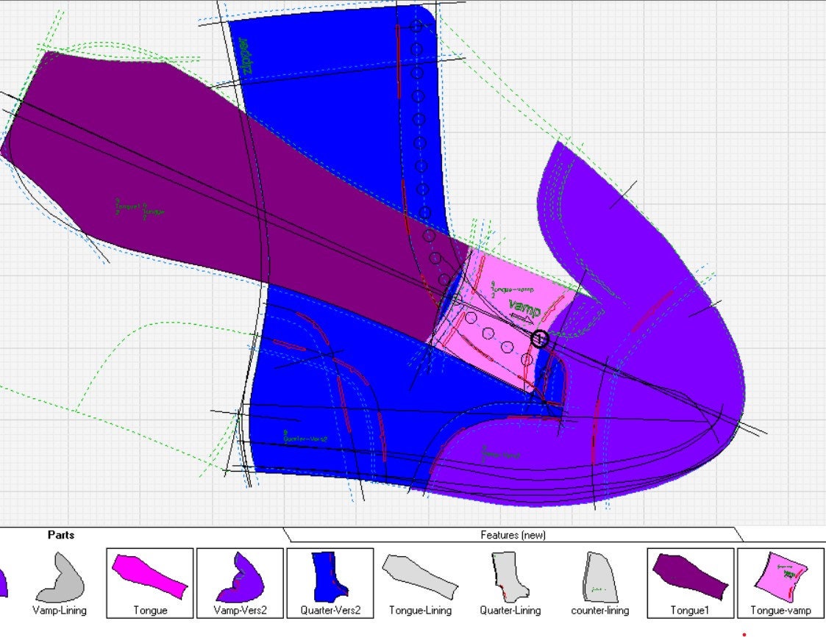Image resolution: width=826 pixels, height=637 pixels.
Task: Select the Tongue-vamp part thumbnail
Action: point(780,583)
